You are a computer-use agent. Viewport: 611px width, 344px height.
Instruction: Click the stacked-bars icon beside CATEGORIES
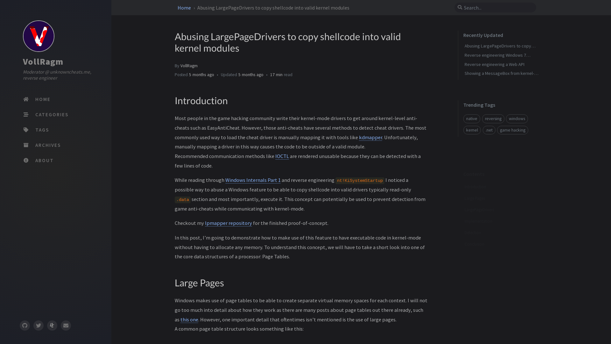pyautogui.click(x=26, y=115)
